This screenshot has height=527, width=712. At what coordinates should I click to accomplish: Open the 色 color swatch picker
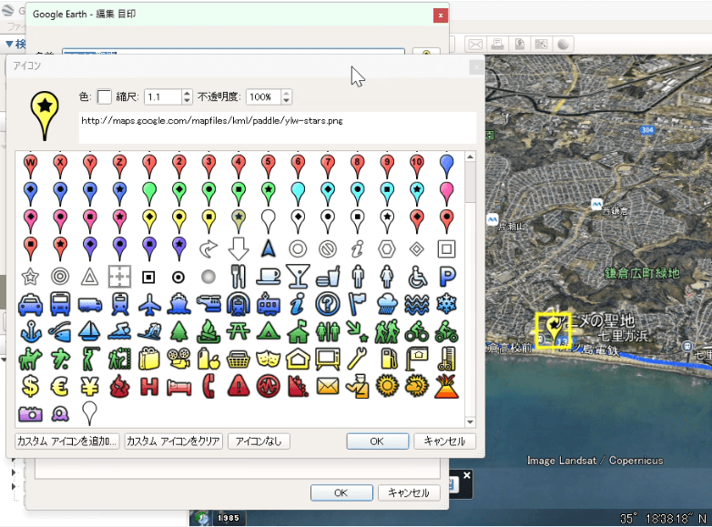click(x=105, y=96)
